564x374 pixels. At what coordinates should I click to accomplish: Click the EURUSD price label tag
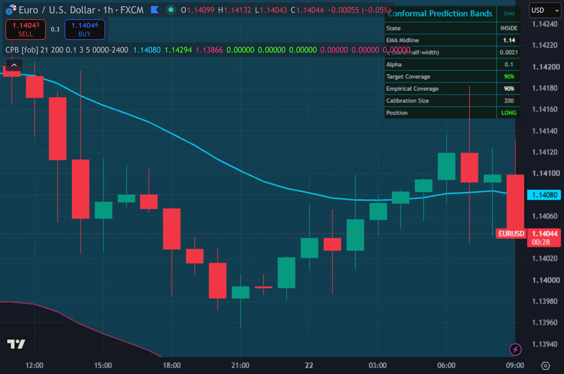511,234
